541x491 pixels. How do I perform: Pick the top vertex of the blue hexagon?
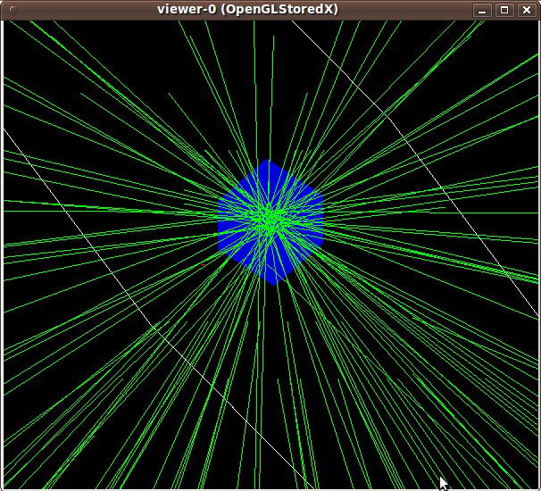click(269, 162)
